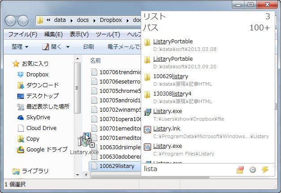Open Cloud Drive in favorites
This screenshot has width=281, height=193.
pos(41,128)
